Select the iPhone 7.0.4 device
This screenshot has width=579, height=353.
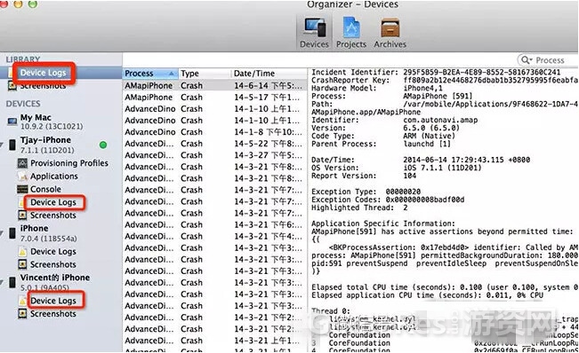tap(34, 229)
